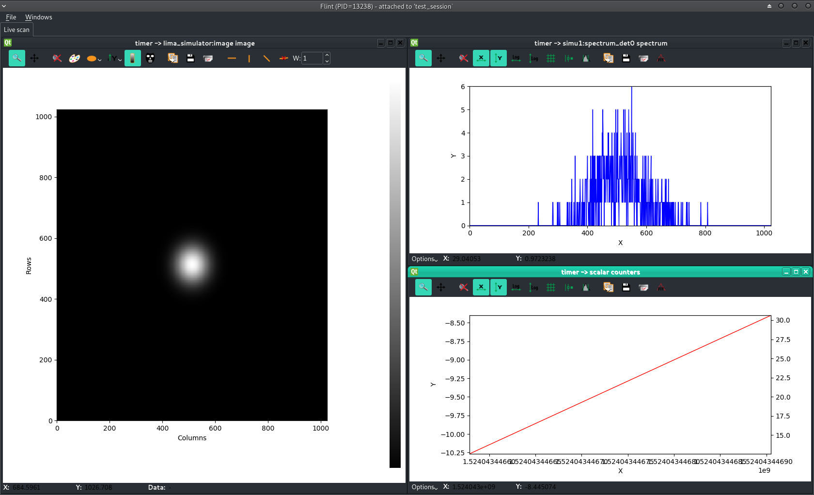Open the colormap palette dialog

[75, 58]
